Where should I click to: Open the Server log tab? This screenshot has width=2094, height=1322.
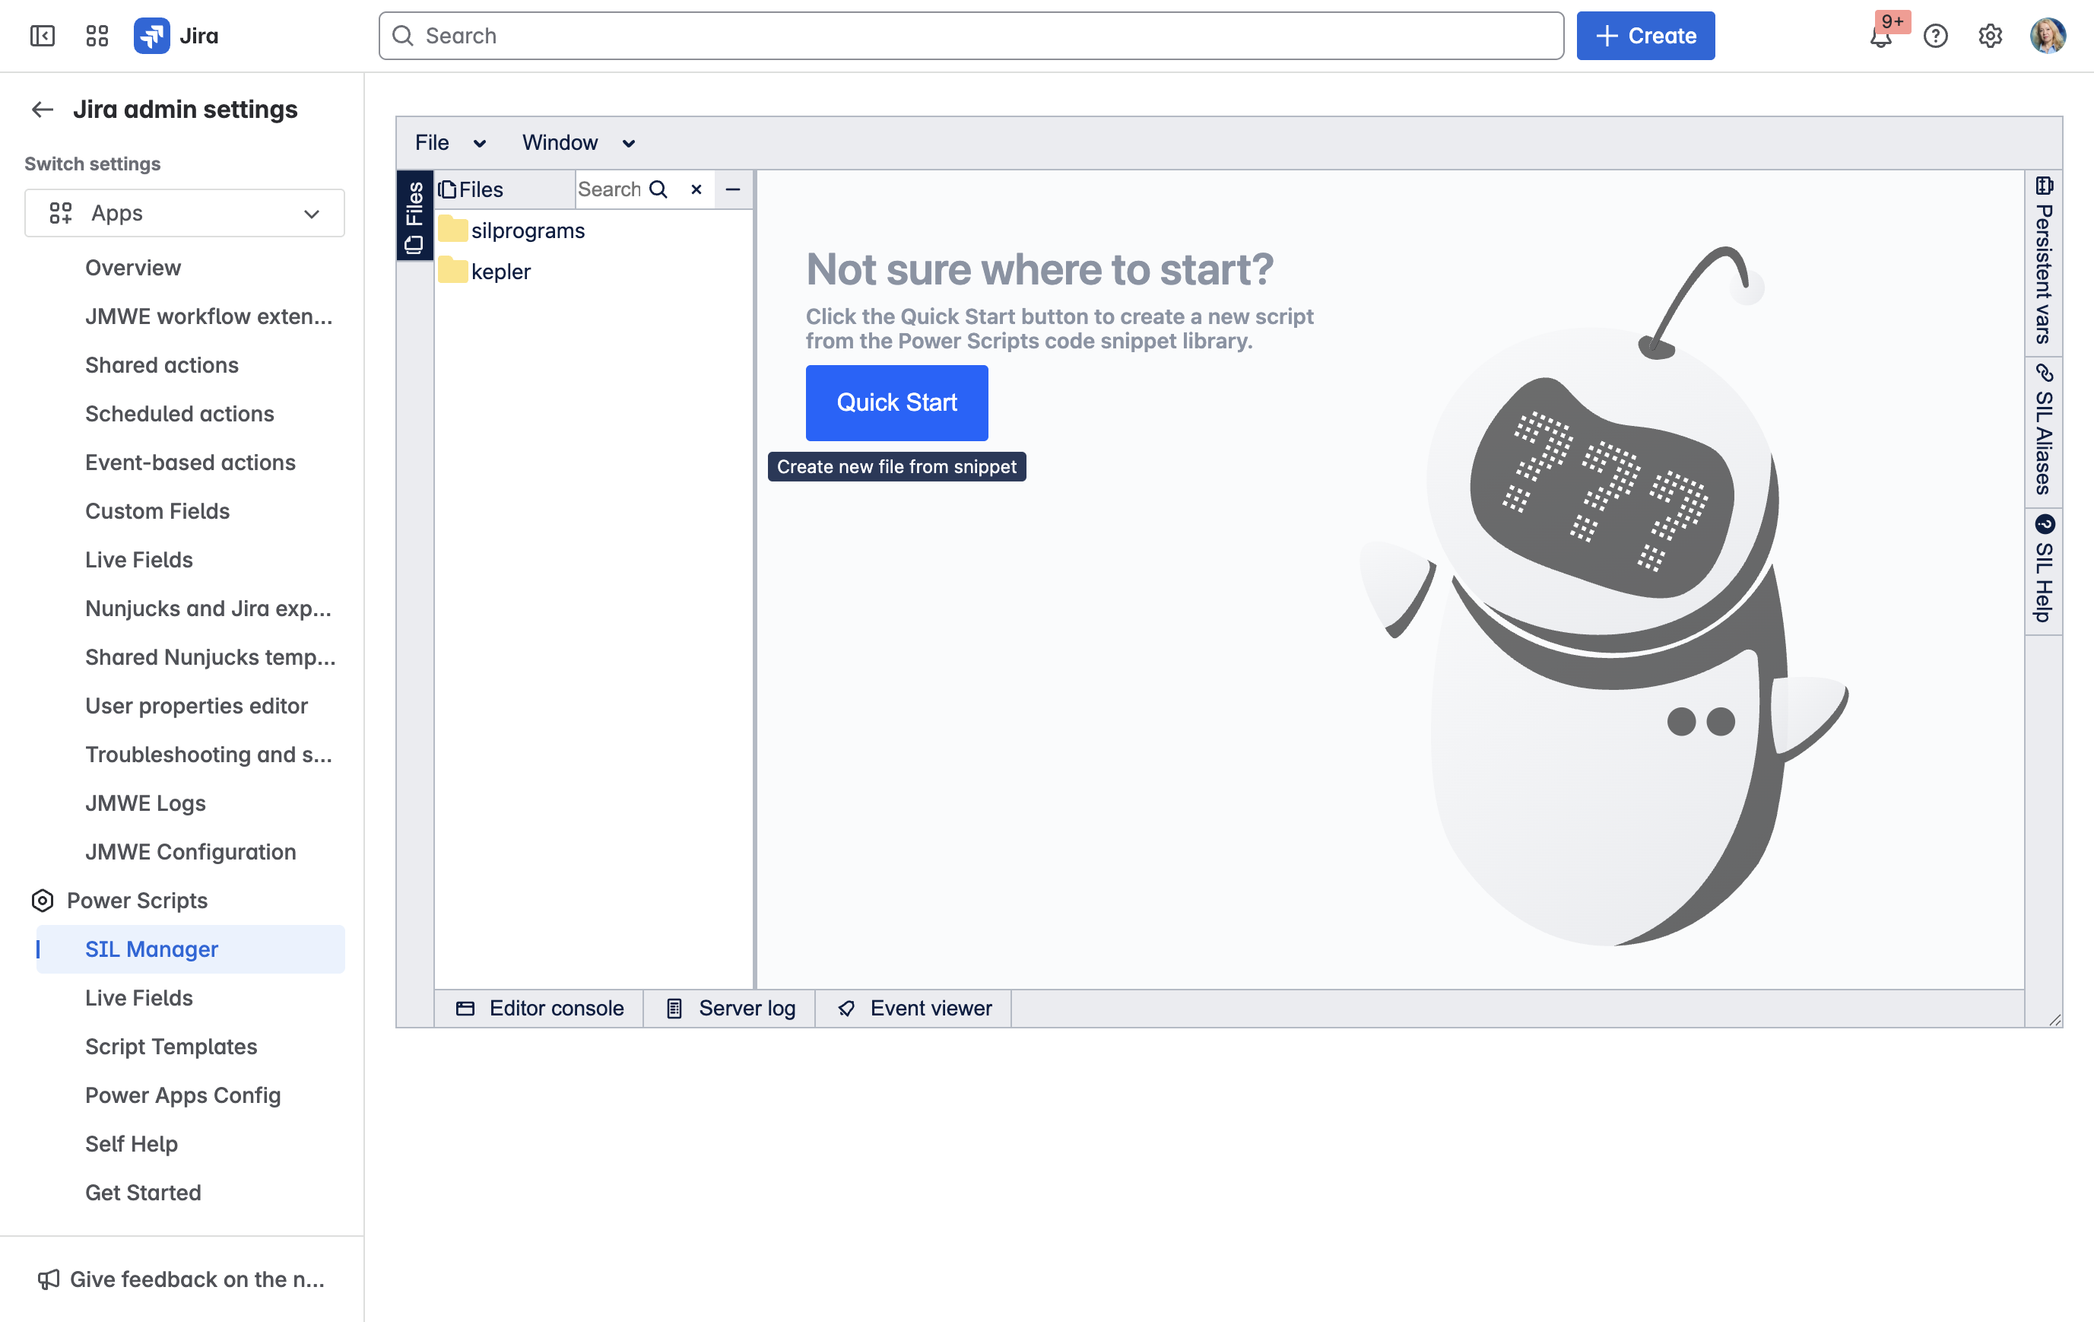730,1008
